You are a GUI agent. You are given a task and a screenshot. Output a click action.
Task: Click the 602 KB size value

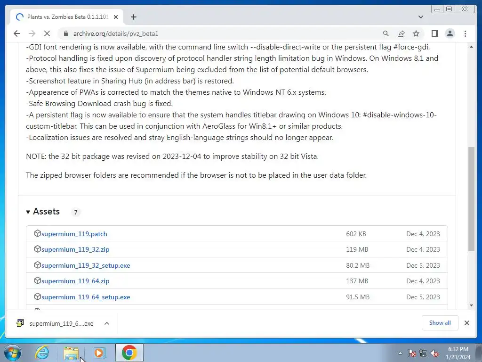356,234
